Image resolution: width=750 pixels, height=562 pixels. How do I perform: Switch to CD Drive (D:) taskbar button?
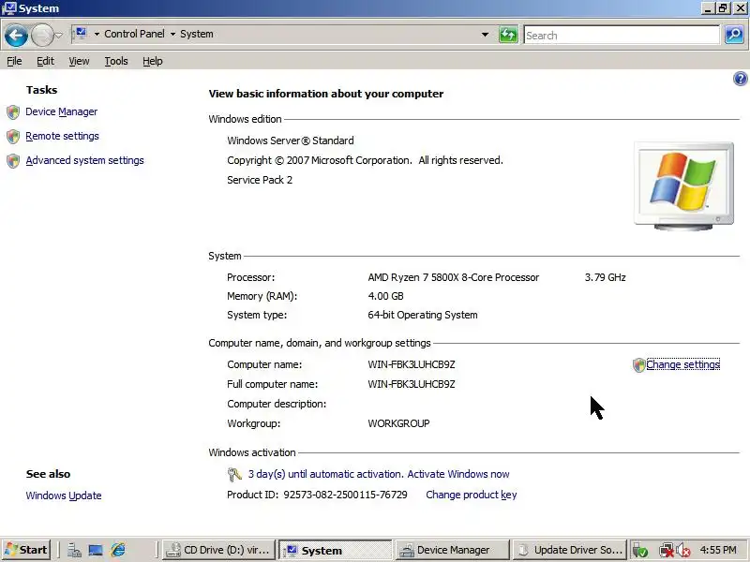coord(219,550)
